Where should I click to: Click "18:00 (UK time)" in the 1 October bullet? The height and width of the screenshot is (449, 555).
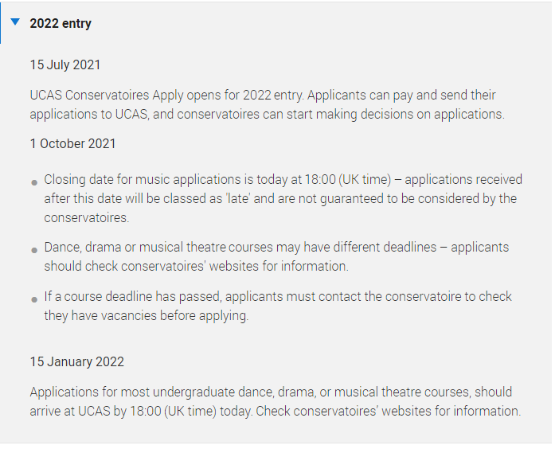[348, 180]
